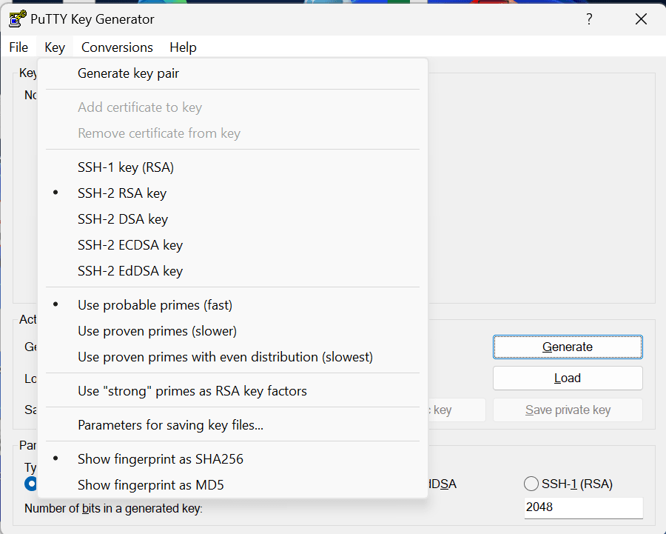This screenshot has width=666, height=534.
Task: Close the PuTTY Key Generator window
Action: click(641, 19)
